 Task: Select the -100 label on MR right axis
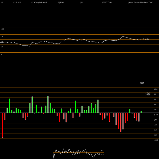[156, 140]
